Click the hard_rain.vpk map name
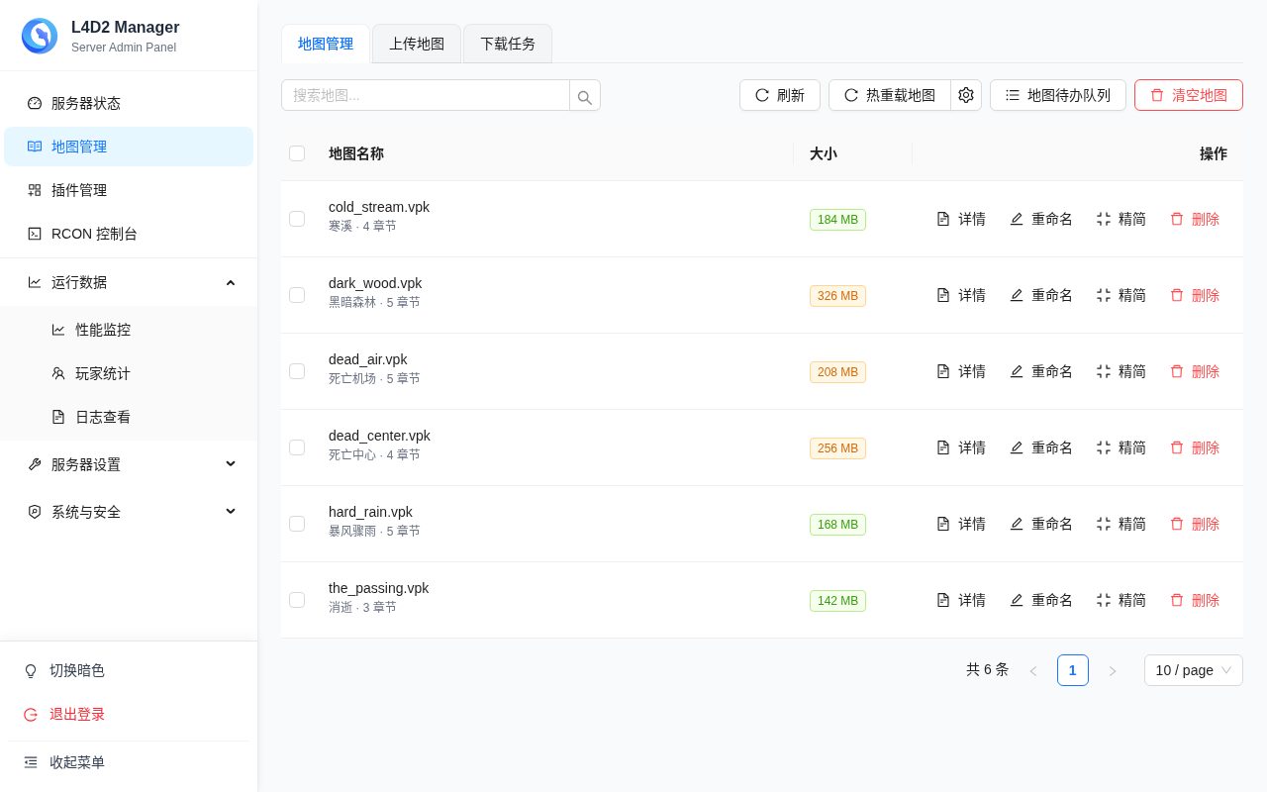This screenshot has width=1267, height=792. 370,512
